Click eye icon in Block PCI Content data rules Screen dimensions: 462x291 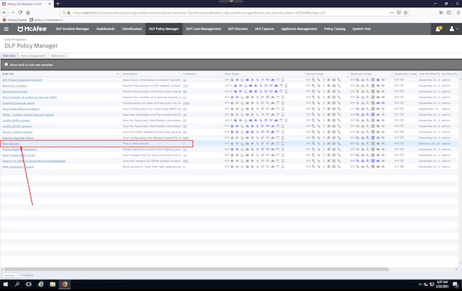point(240,86)
